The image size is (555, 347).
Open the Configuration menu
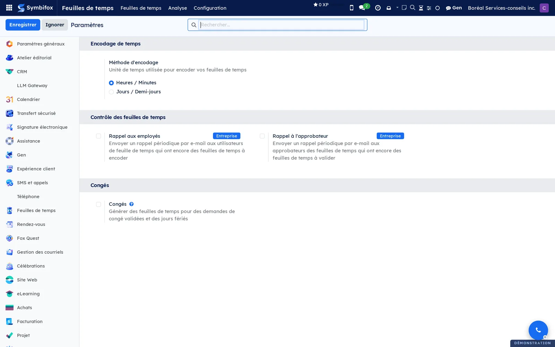coord(210,8)
